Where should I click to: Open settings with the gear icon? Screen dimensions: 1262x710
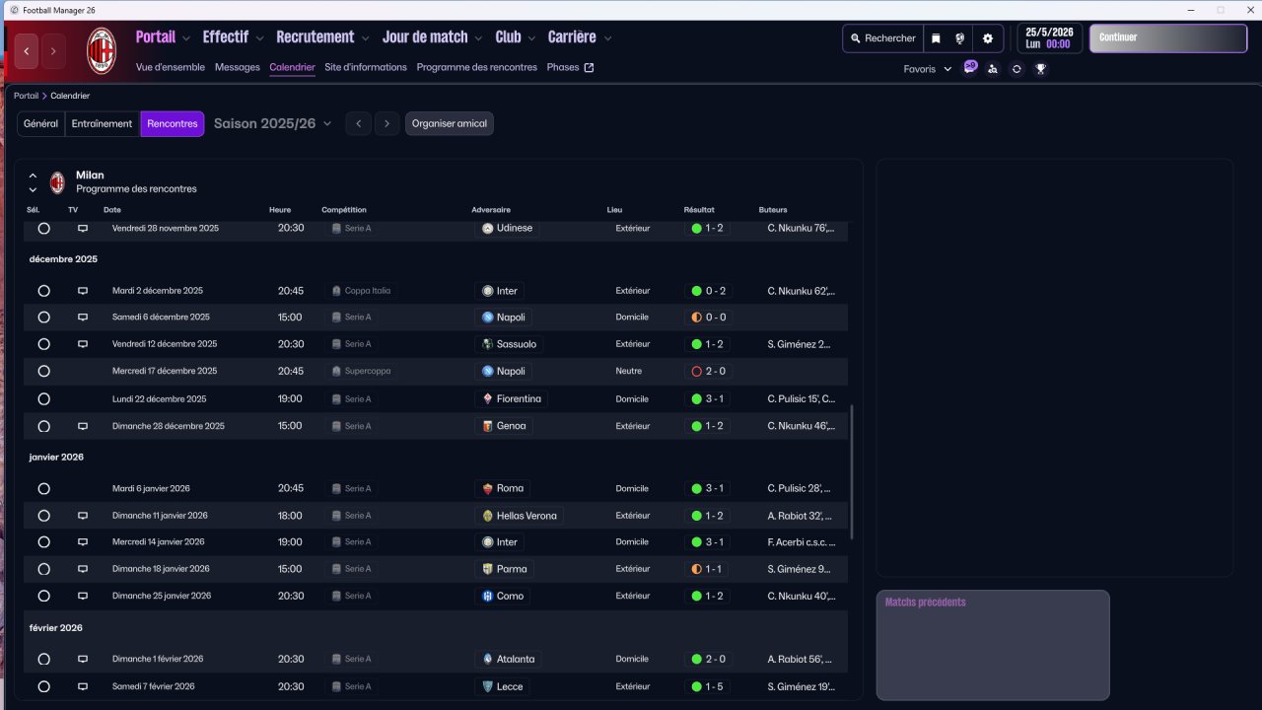988,38
